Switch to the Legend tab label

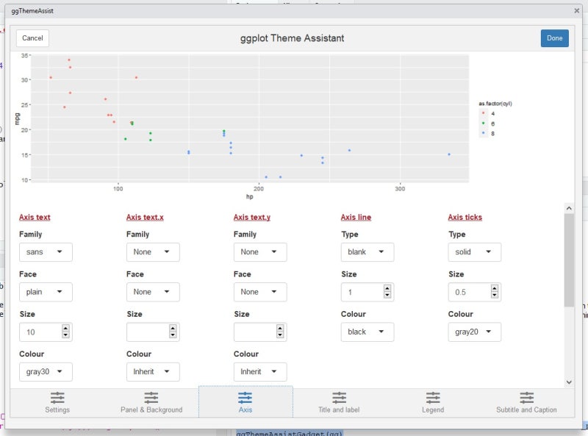pyautogui.click(x=433, y=410)
